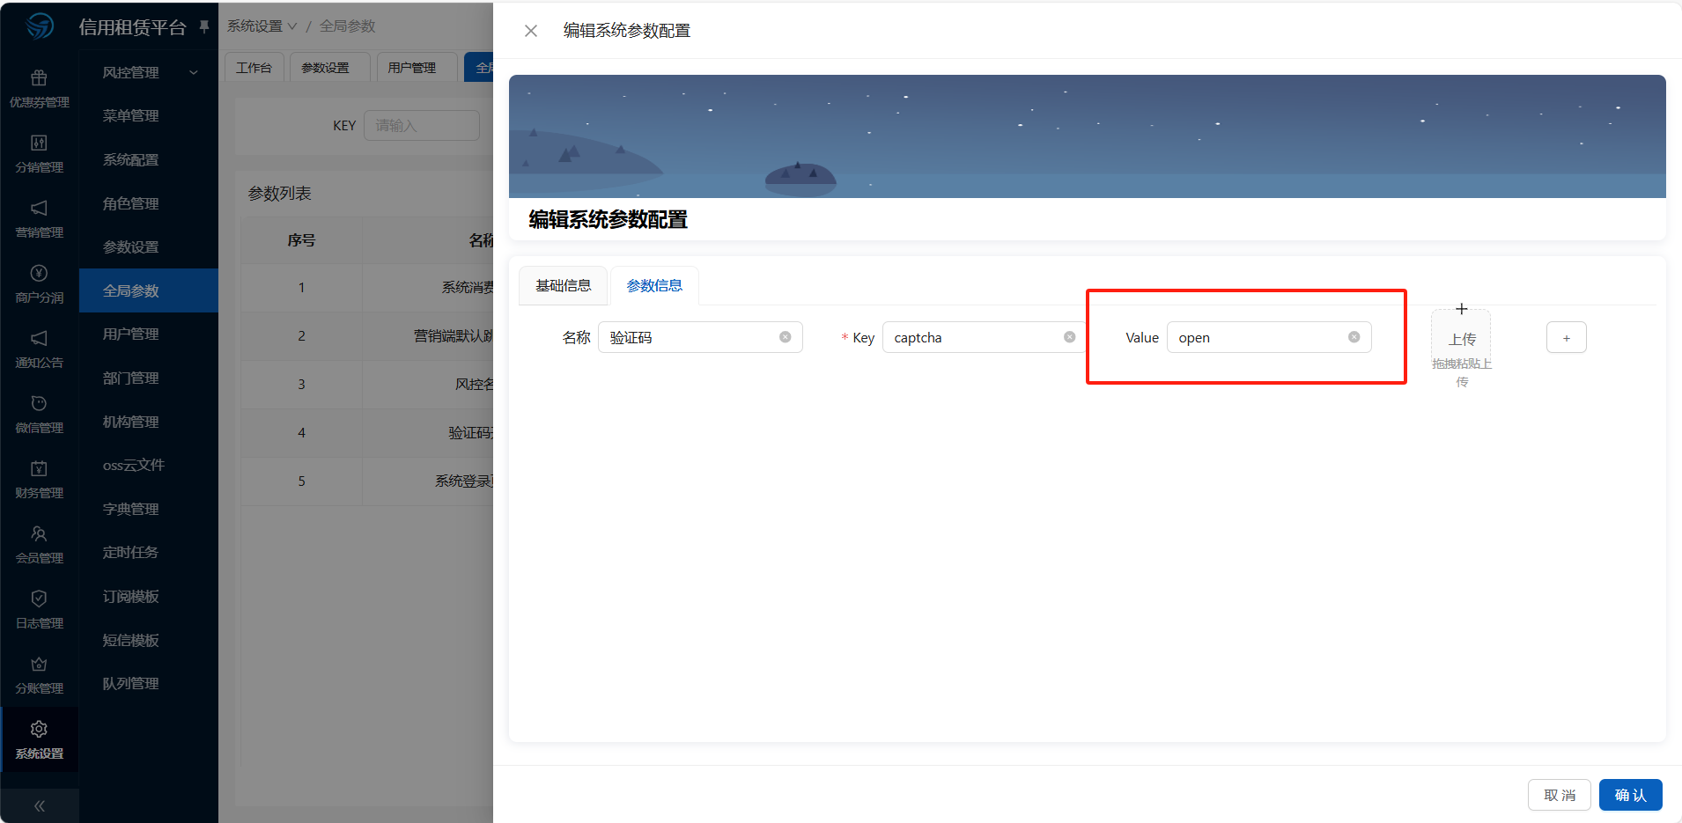Select the 营销管理 megaphone icon

(x=39, y=209)
